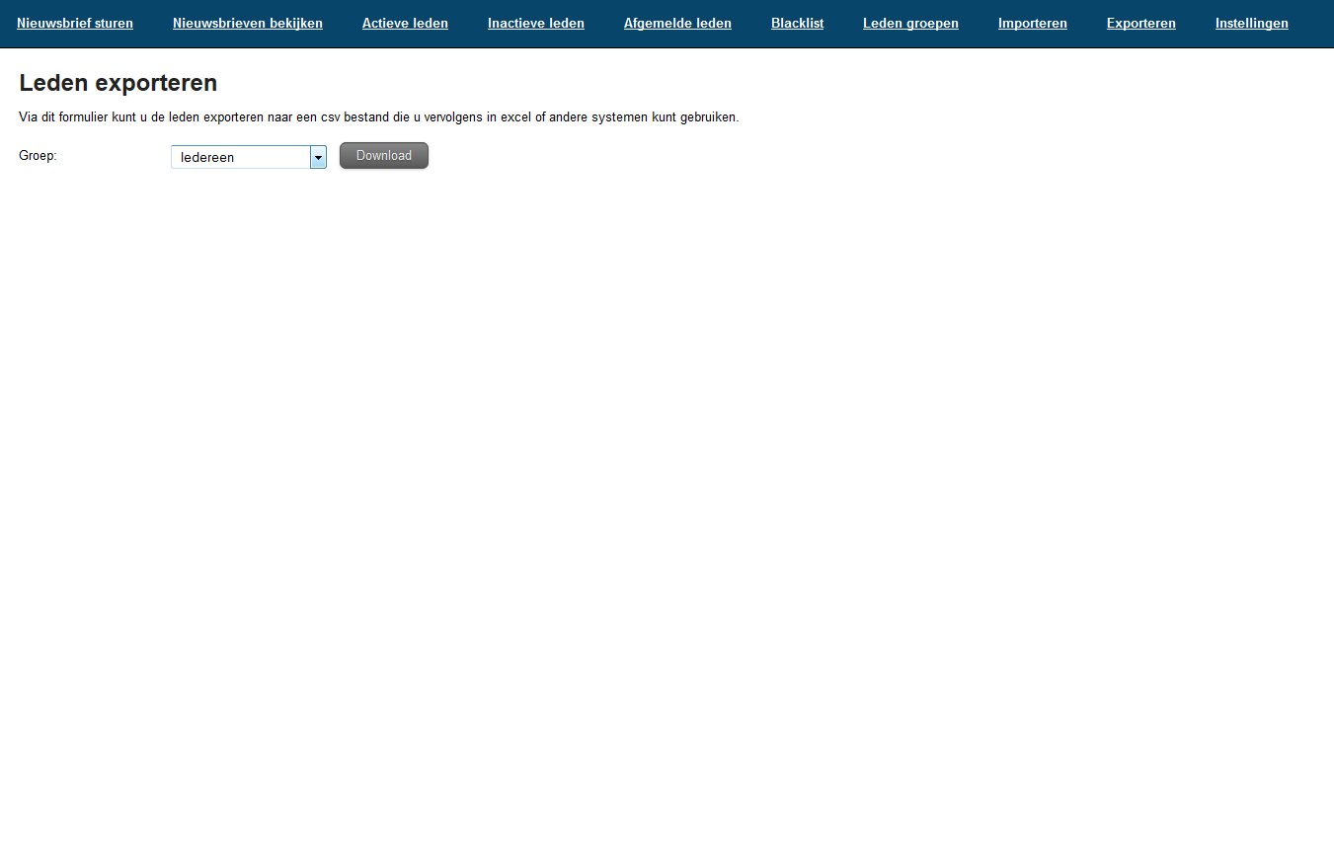Image resolution: width=1334 pixels, height=842 pixels.
Task: Go to Nieuwsbrieven bekijken
Action: click(x=247, y=23)
